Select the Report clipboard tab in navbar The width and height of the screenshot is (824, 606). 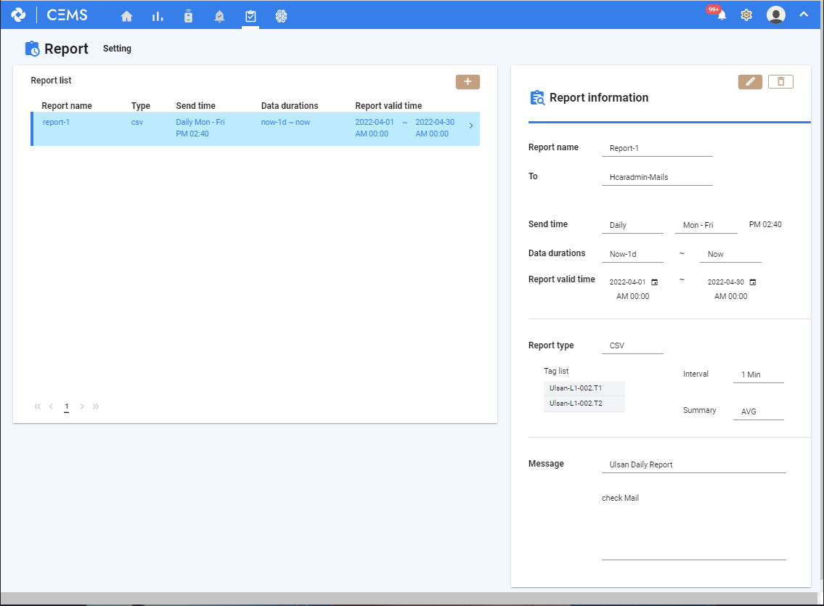pos(250,16)
